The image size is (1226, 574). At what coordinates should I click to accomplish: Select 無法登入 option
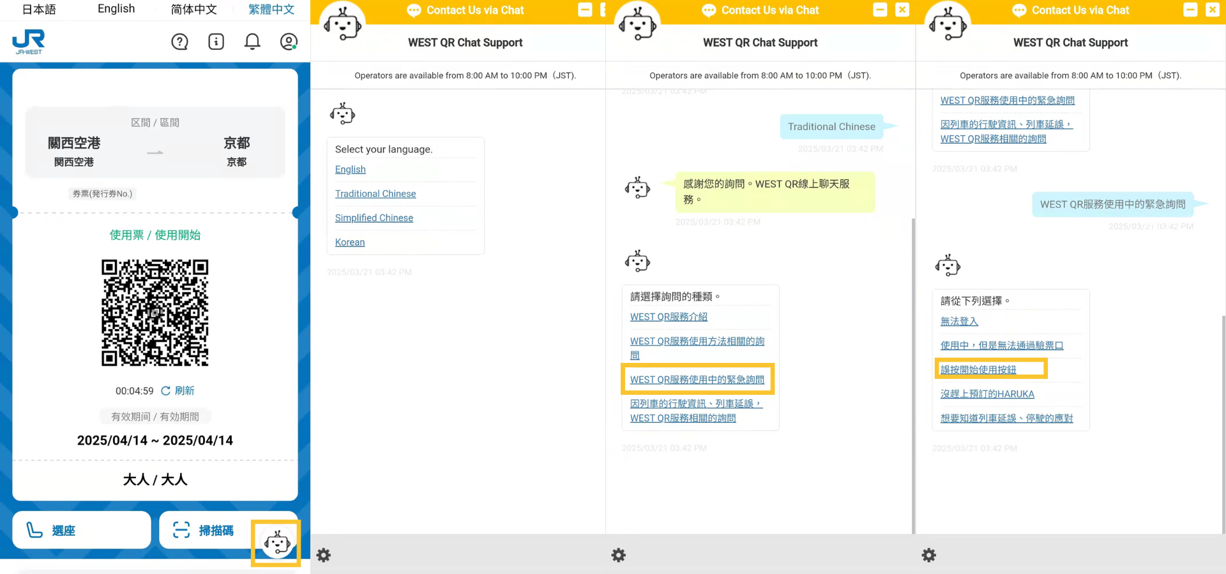pyautogui.click(x=959, y=321)
